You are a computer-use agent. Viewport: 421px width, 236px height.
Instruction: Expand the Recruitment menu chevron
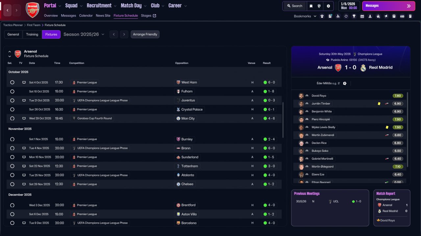click(x=115, y=6)
